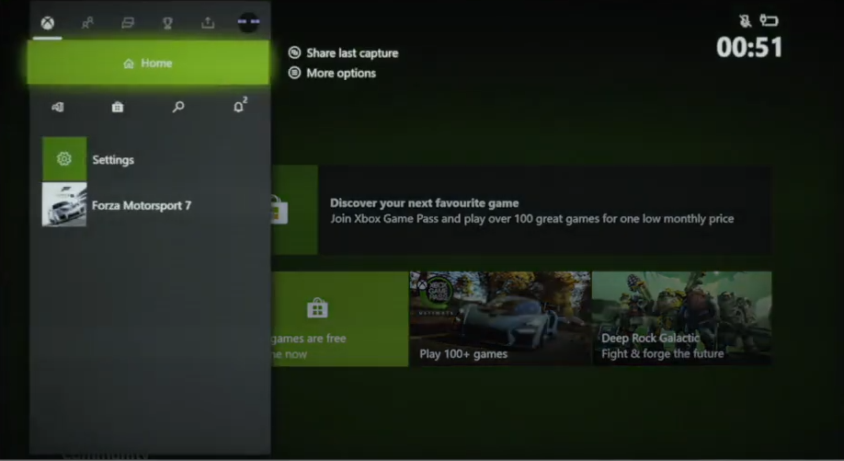Click the Xbox Game Pass logo badge
Image resolution: width=844 pixels, height=461 pixels.
(x=437, y=291)
